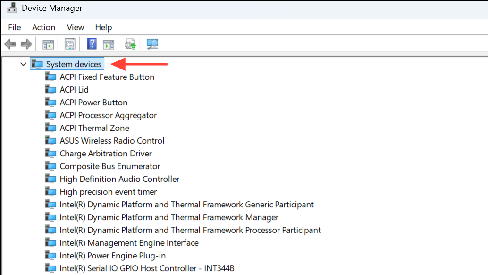Image resolution: width=488 pixels, height=275 pixels.
Task: Click the Device Manager title bar icon
Action: [x=12, y=8]
